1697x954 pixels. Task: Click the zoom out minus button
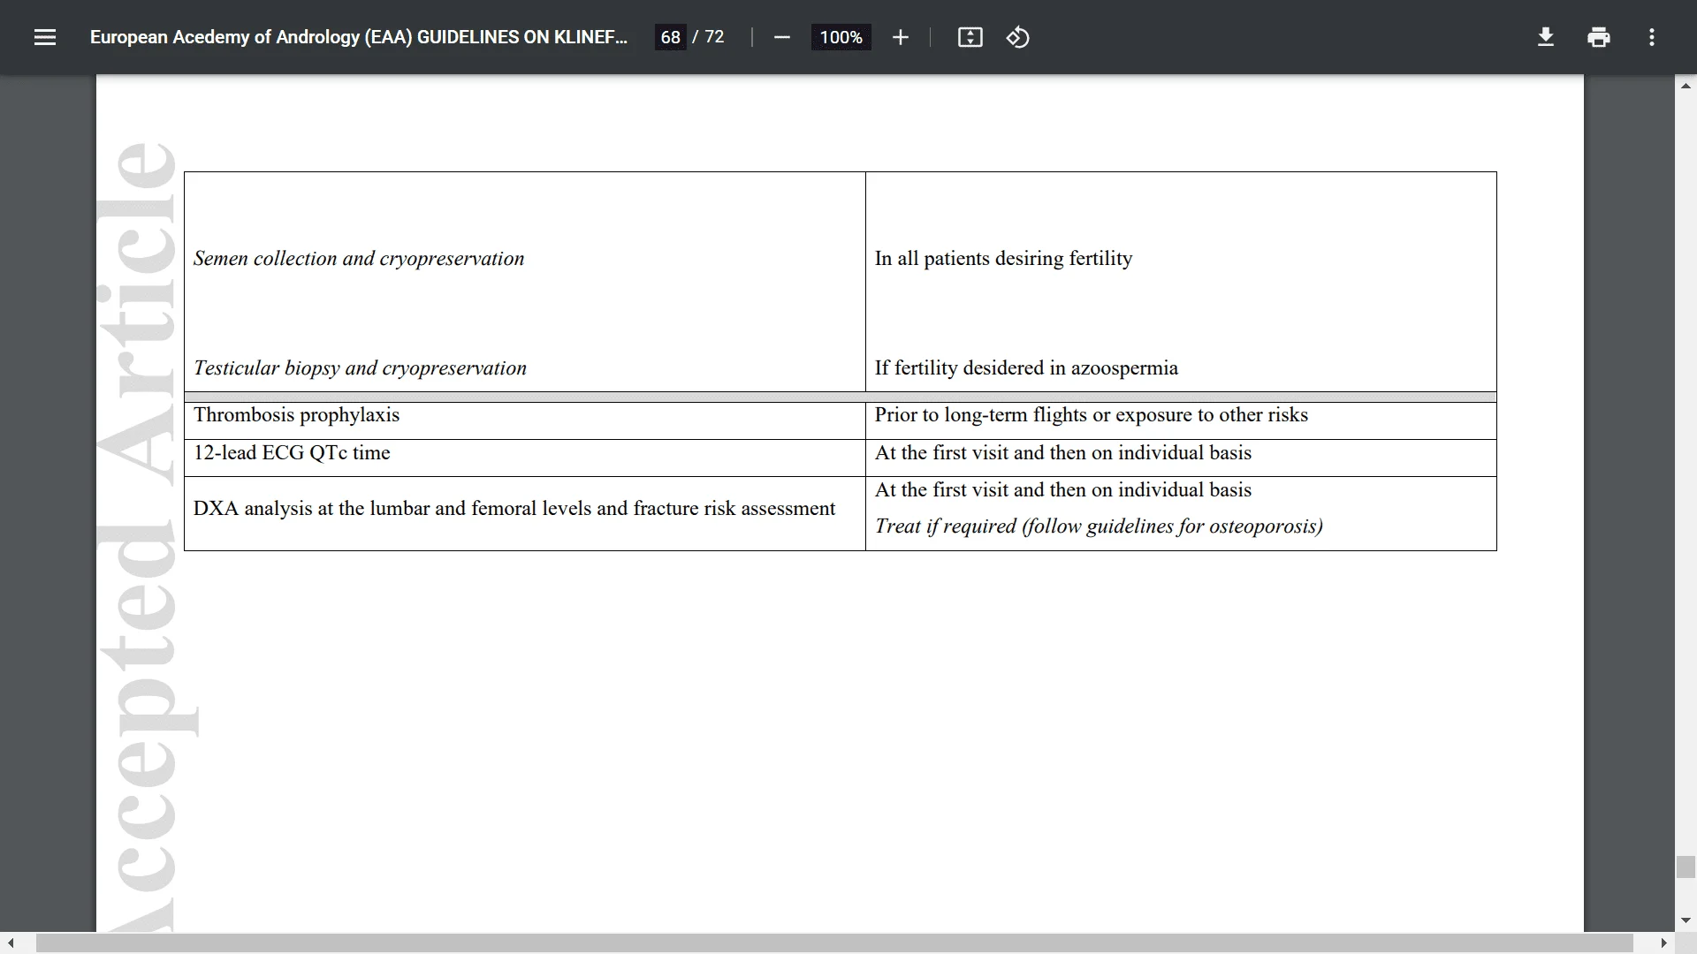pos(781,37)
